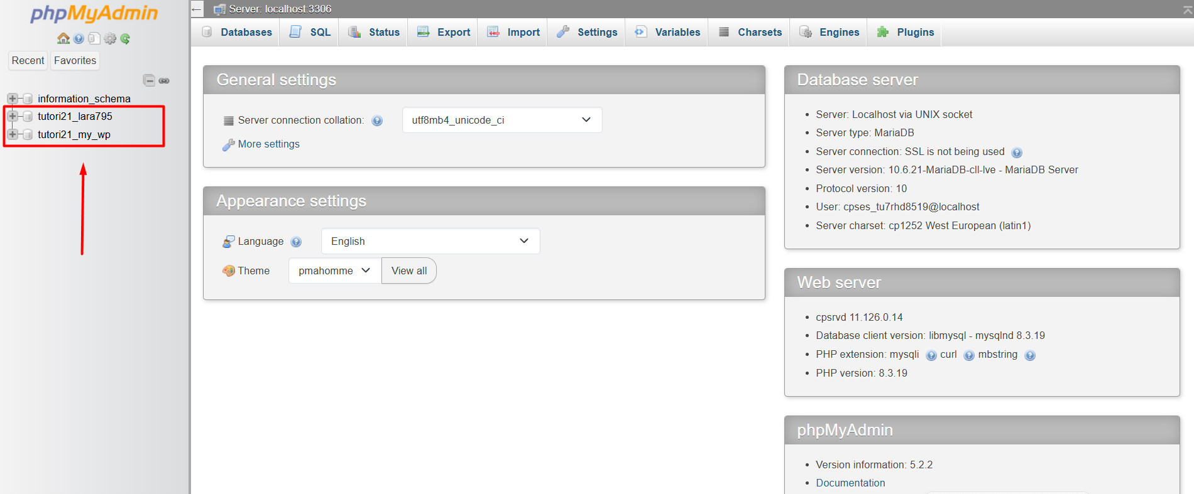Click View all themes button
The image size is (1194, 494).
[x=409, y=271]
